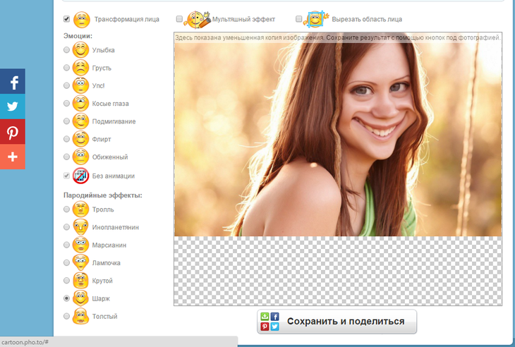Share the page via the Facebook sidebar icon

[13, 81]
